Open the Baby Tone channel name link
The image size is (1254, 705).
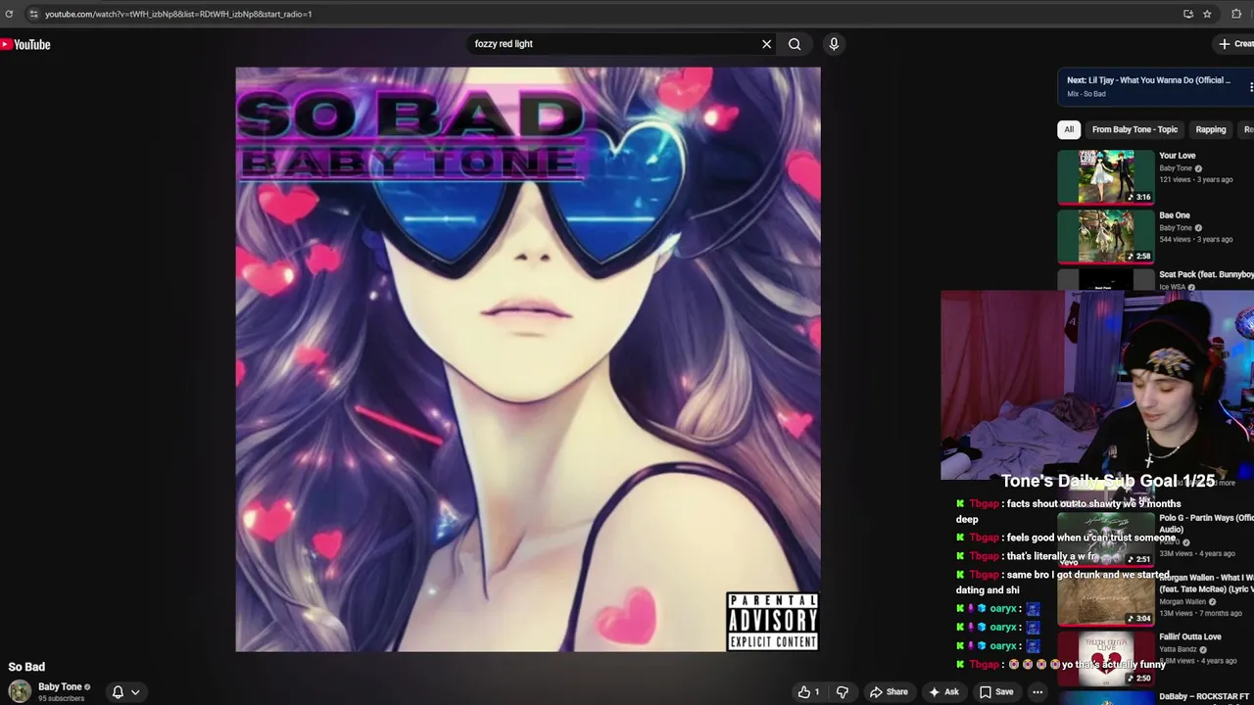tap(60, 687)
